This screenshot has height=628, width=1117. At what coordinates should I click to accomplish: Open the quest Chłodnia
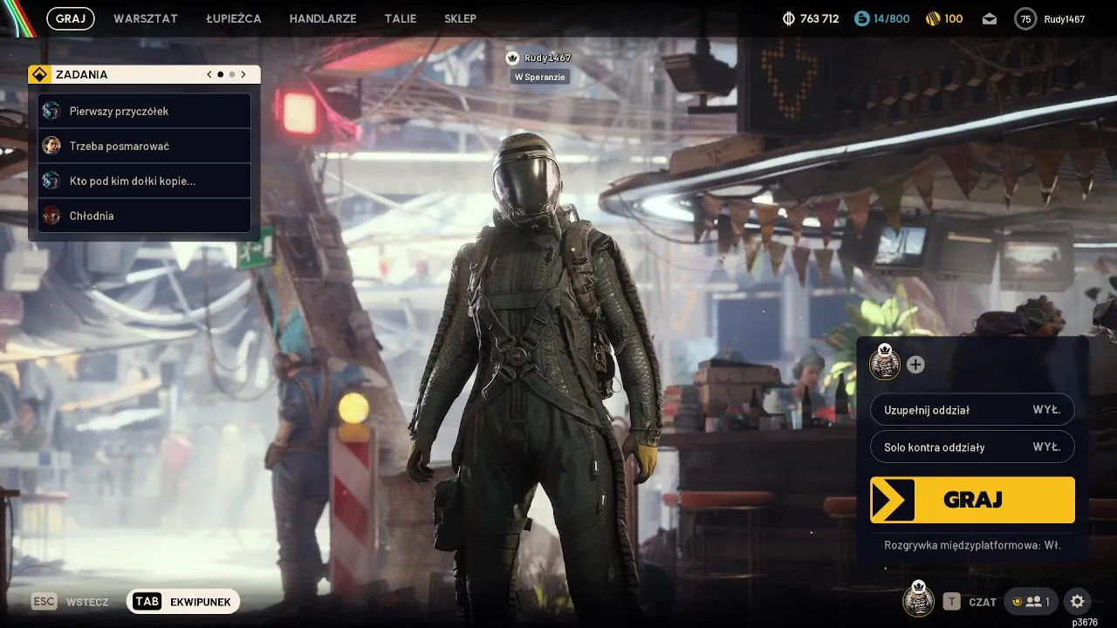[144, 215]
